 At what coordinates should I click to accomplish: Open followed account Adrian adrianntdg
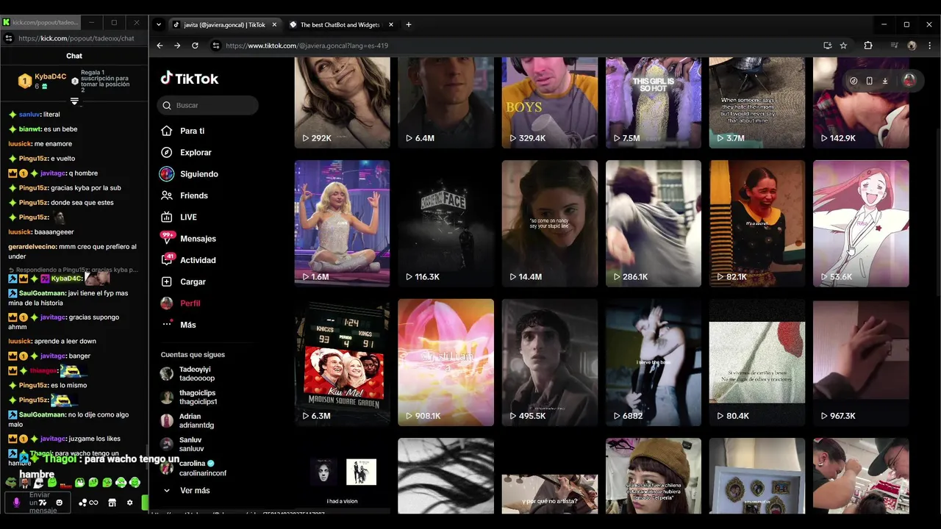tap(187, 421)
